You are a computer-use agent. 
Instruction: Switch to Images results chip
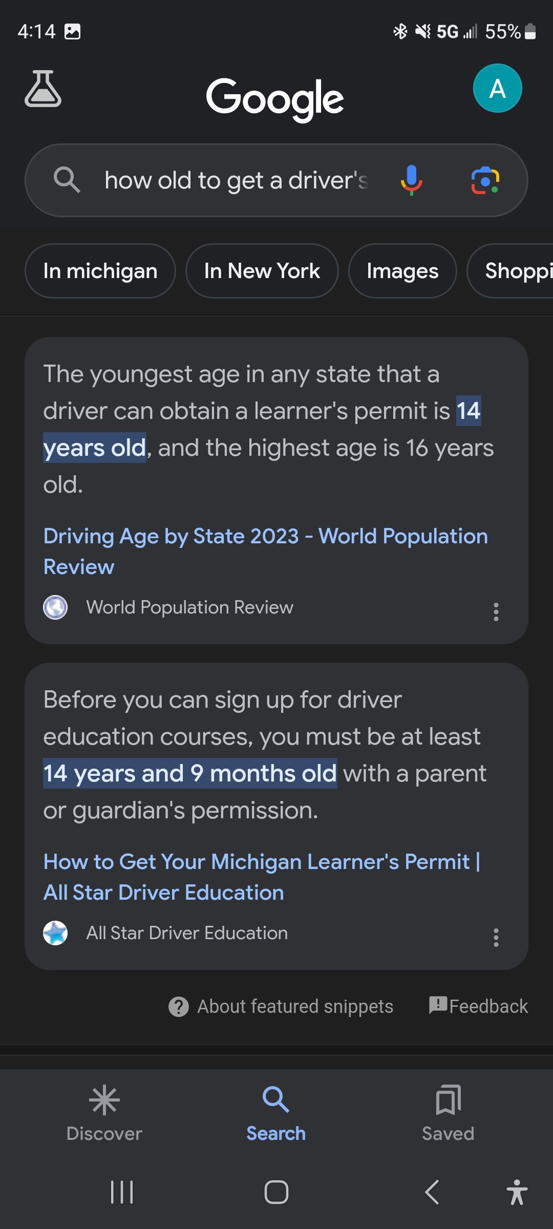point(402,271)
